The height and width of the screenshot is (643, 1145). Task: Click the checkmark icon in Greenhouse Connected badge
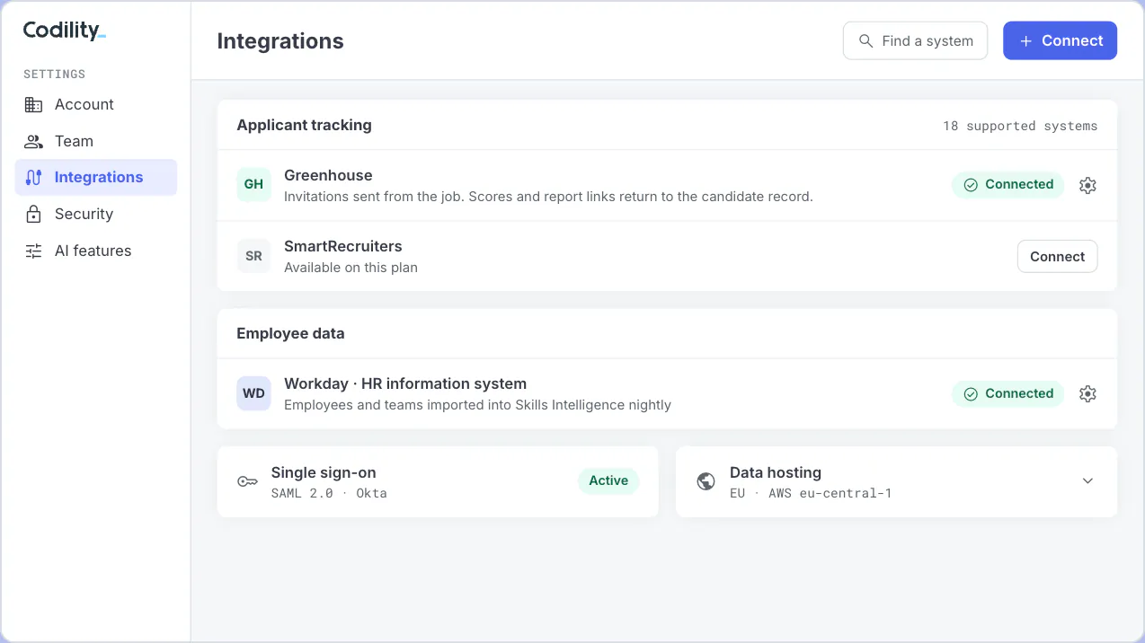click(x=971, y=185)
